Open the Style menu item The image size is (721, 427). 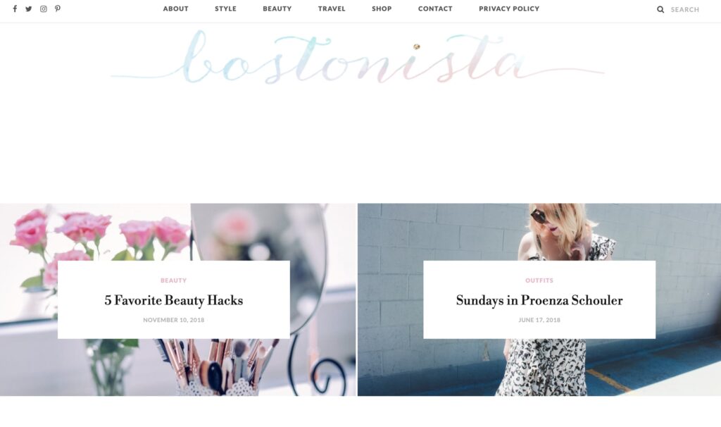point(225,8)
